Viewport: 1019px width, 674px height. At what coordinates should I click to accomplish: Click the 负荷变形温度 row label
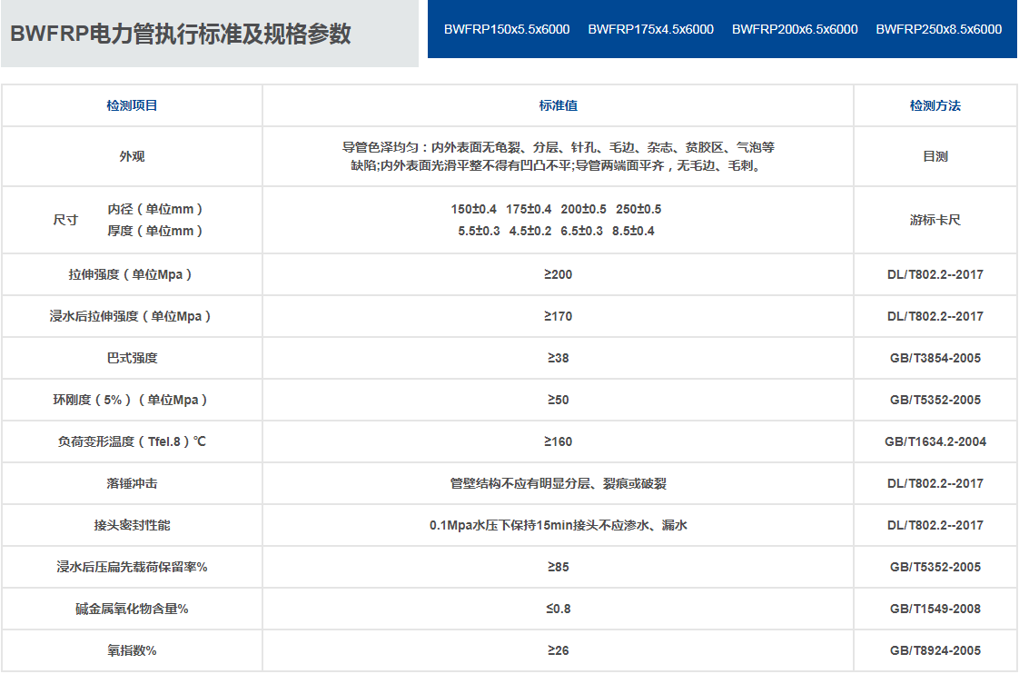coord(131,441)
